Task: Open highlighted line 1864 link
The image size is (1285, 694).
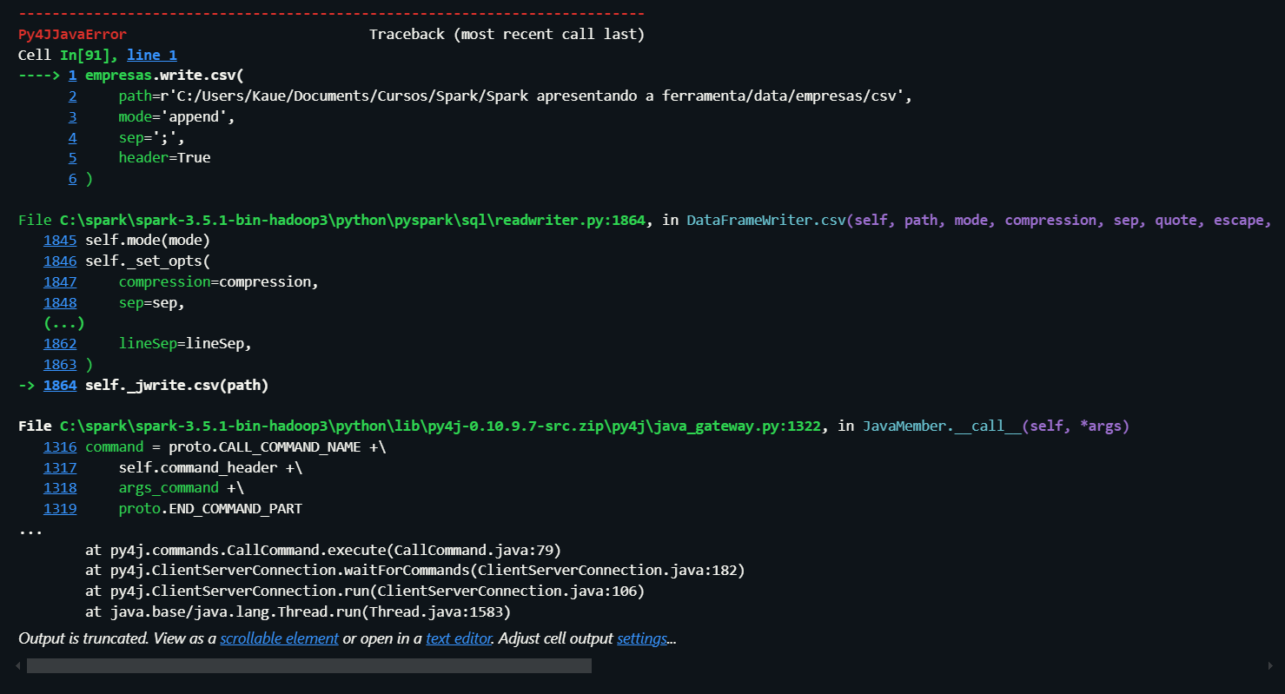Action: pos(60,385)
